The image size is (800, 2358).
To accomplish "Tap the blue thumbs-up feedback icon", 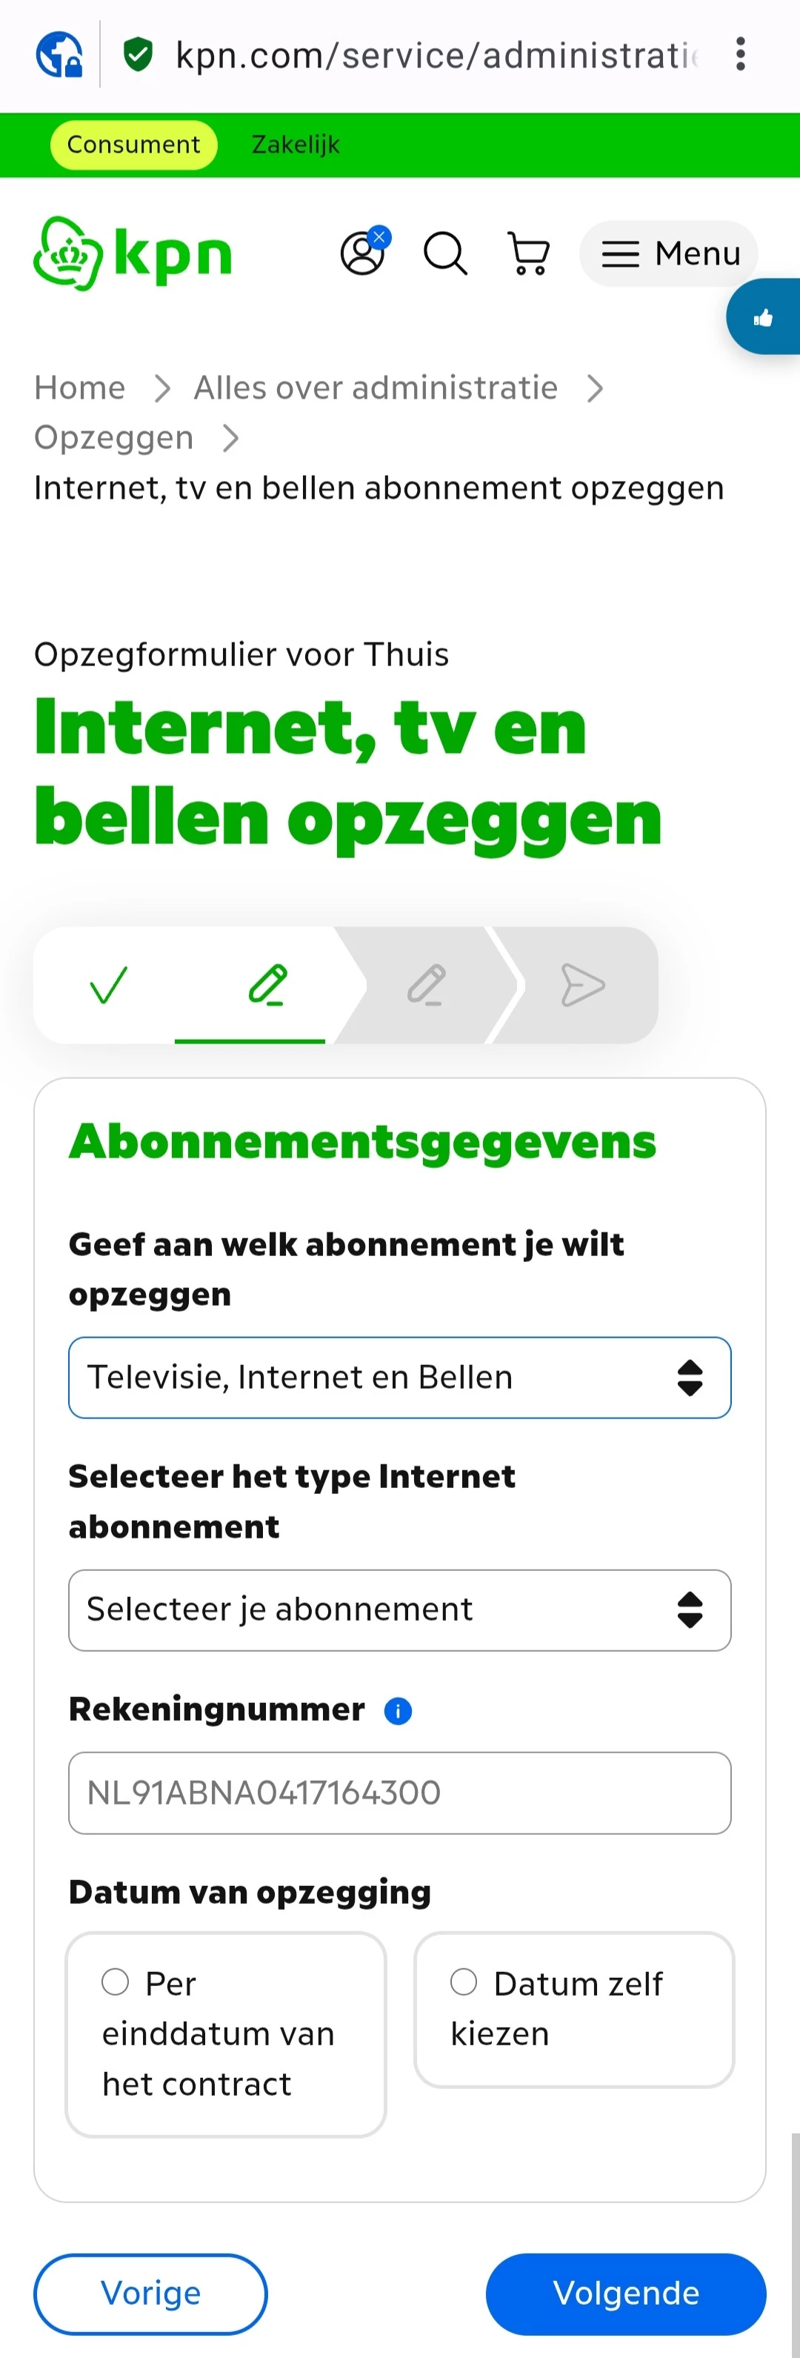I will point(764,318).
